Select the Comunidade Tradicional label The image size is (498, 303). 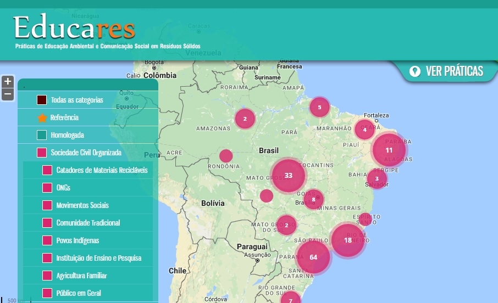pos(88,223)
